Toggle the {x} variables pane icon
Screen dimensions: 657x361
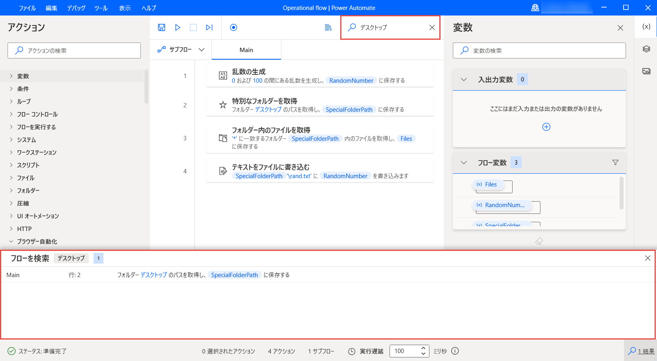click(646, 27)
